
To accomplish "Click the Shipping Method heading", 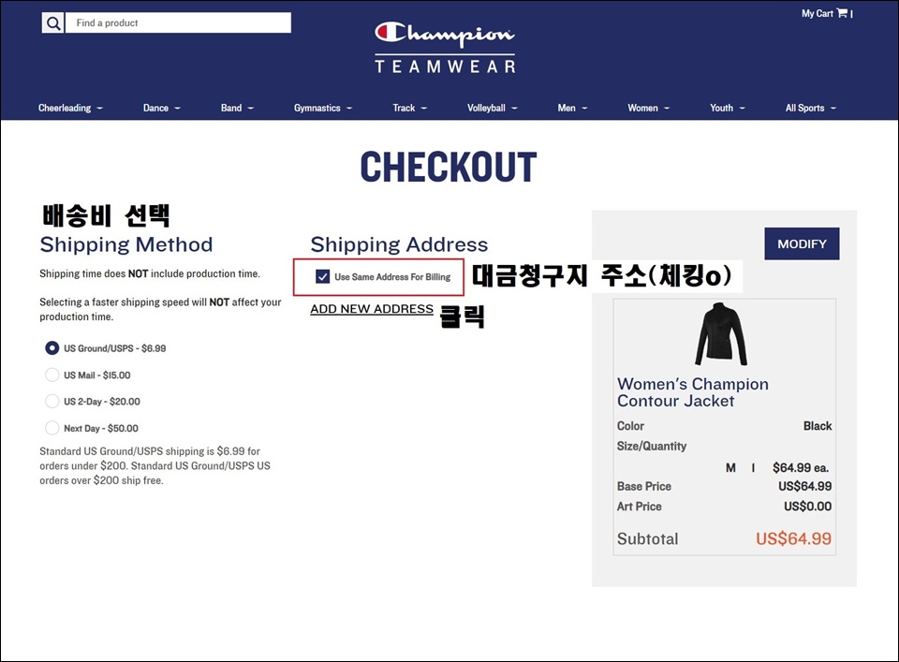I will tap(126, 244).
